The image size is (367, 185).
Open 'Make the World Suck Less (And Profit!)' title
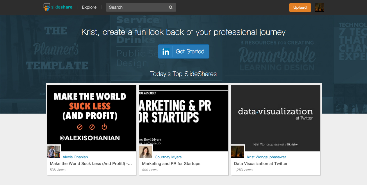tap(91, 164)
